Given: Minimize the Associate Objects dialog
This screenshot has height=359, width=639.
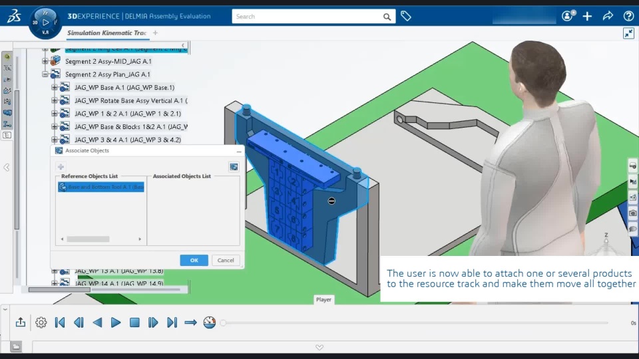Looking at the screenshot, I should click(x=239, y=151).
